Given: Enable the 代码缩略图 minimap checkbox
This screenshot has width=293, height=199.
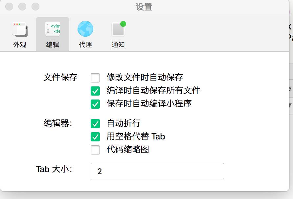Looking at the screenshot, I should (95, 150).
